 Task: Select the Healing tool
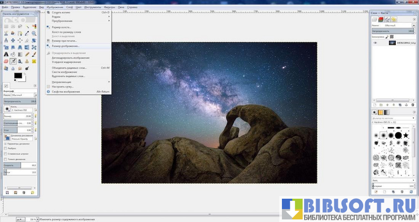(x=34, y=61)
